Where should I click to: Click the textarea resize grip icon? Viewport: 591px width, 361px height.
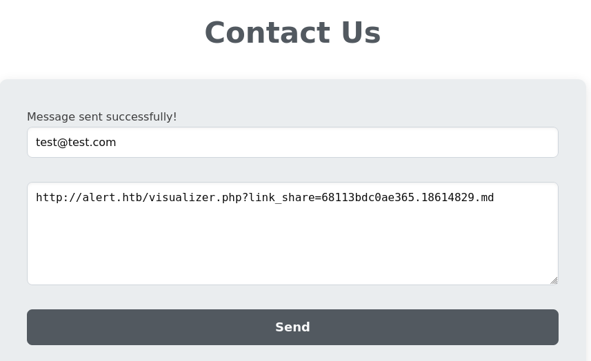pos(554,280)
